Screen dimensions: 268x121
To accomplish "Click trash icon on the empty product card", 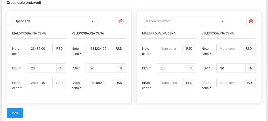I will tap(251, 21).
